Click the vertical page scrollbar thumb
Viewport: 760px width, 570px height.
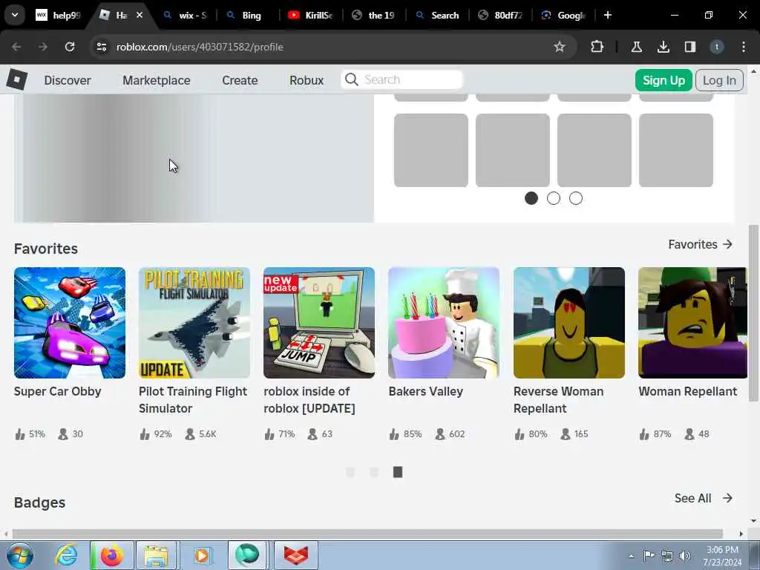pyautogui.click(x=753, y=313)
